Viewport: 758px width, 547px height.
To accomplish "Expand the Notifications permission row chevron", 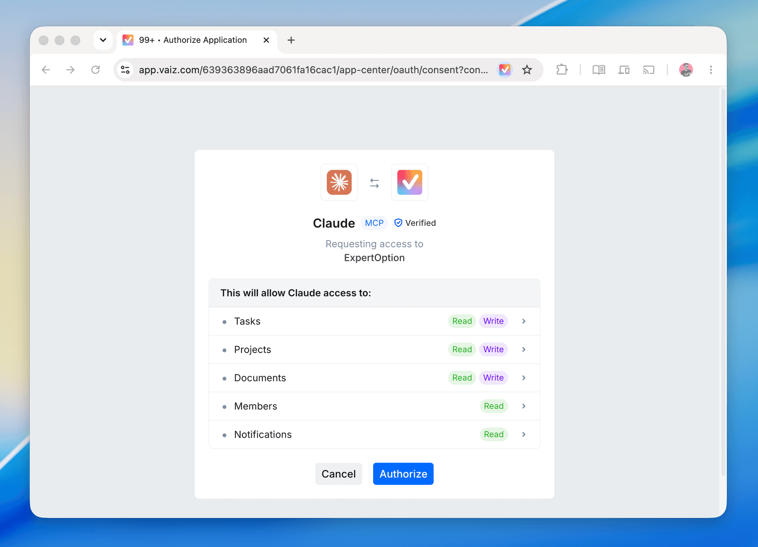I will (524, 435).
